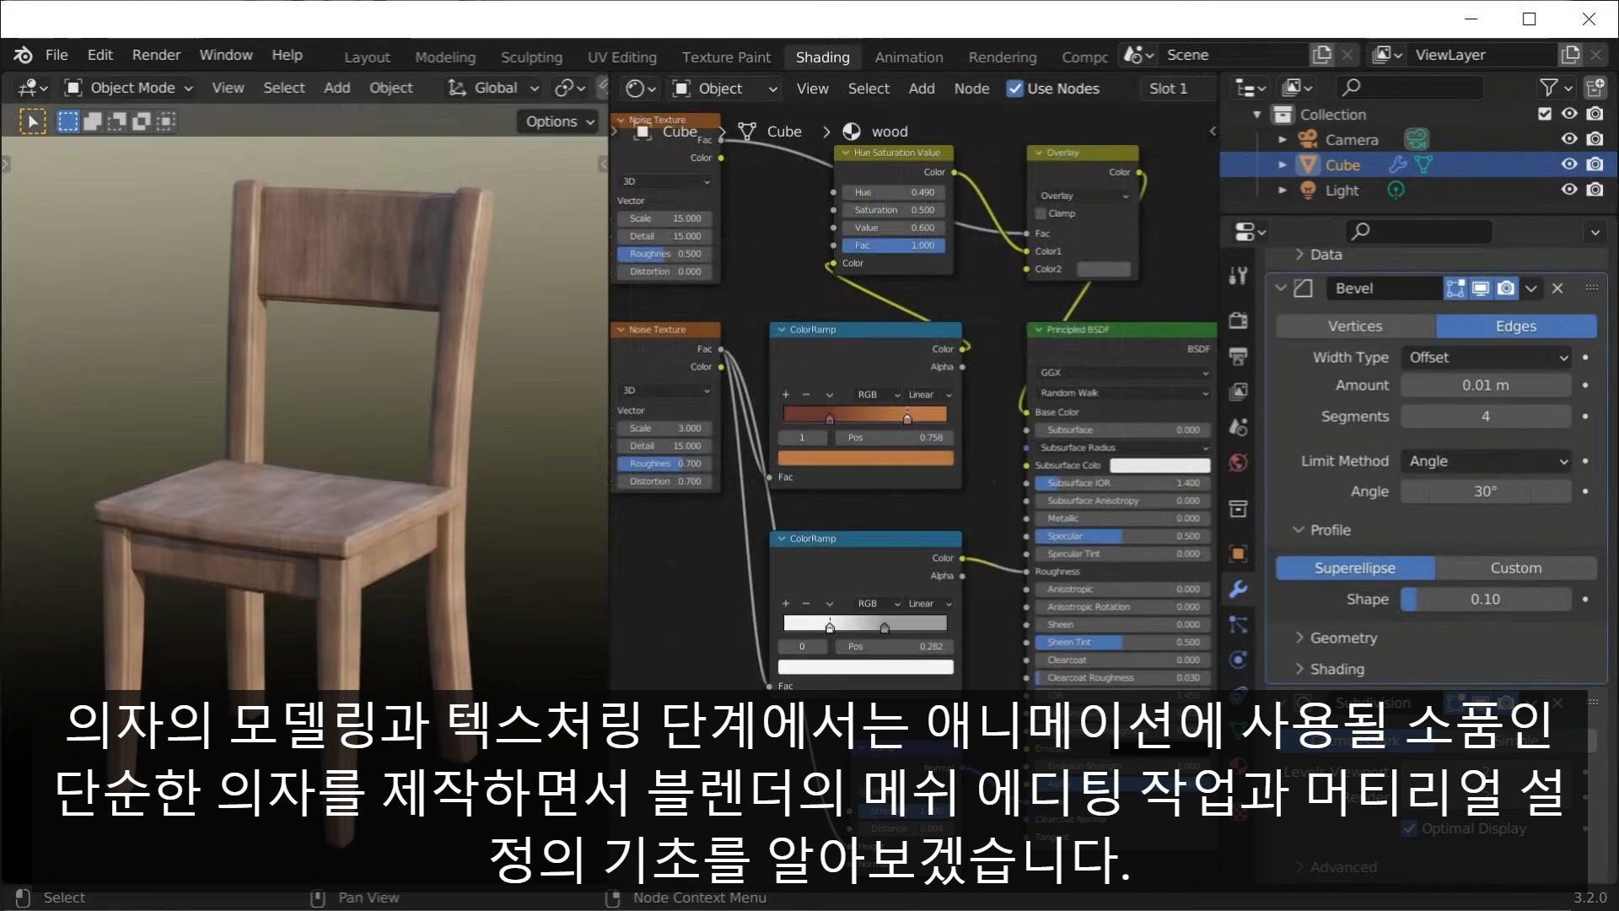1619x911 pixels.
Task: Choose the Custom profile button
Action: point(1515,569)
